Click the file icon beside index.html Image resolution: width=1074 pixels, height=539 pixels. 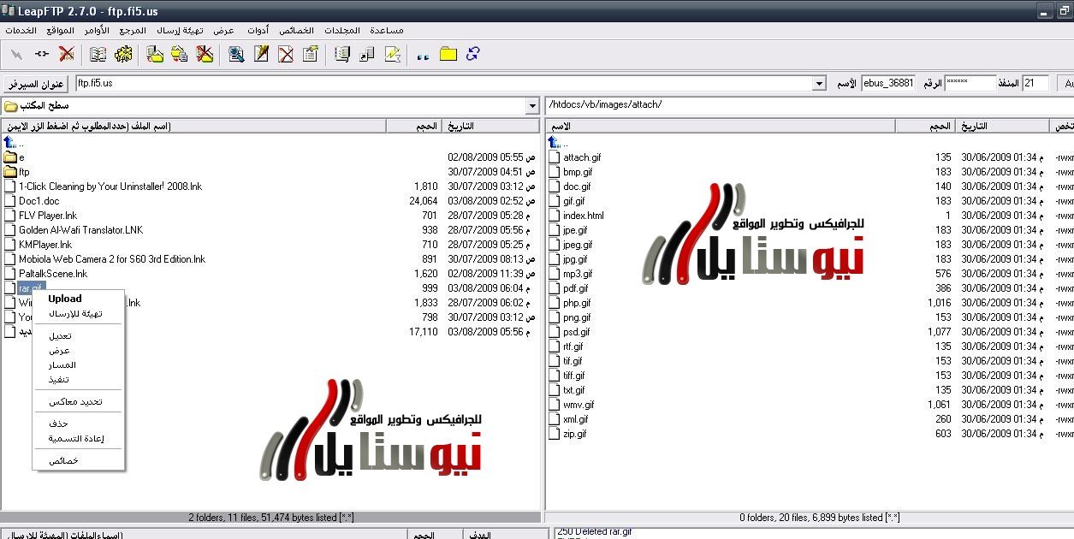(555, 216)
